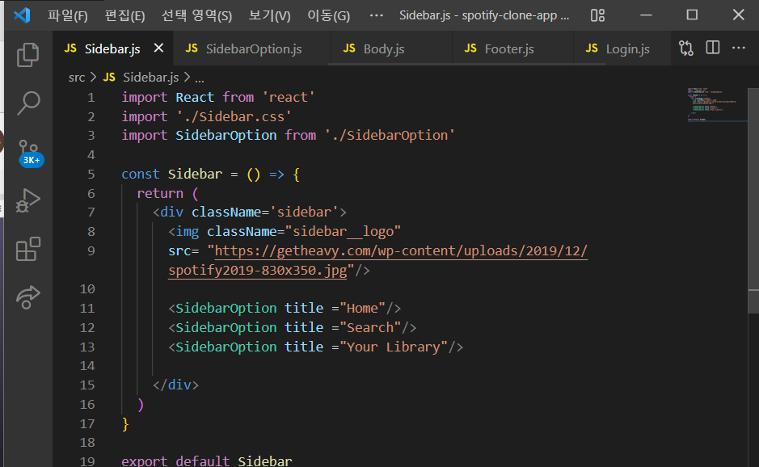Click the getheavy.com image URL link
Image resolution: width=759 pixels, height=467 pixels.
click(x=401, y=250)
